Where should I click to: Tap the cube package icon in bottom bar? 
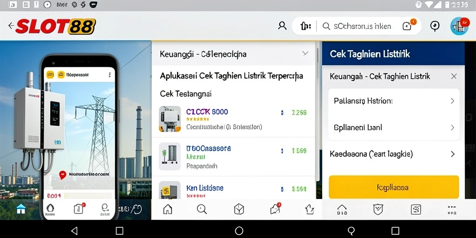tap(239, 209)
